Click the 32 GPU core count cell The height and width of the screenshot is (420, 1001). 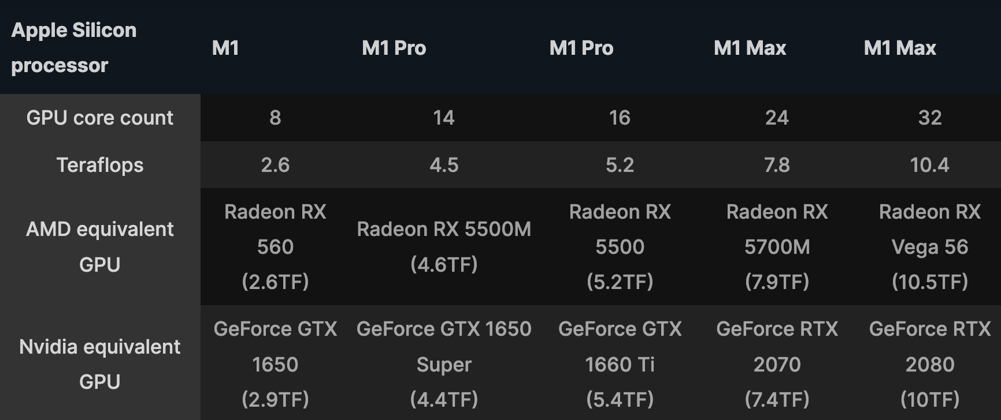930,118
